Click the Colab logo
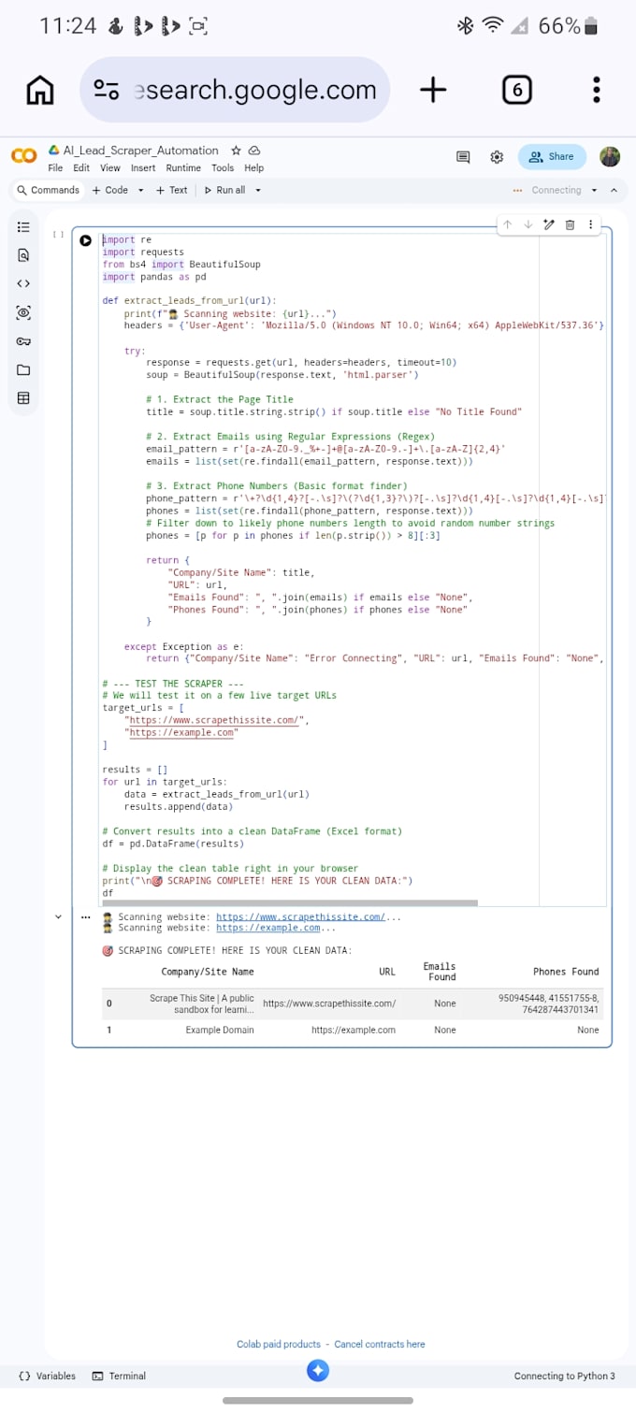The height and width of the screenshot is (1413, 636). (x=24, y=157)
